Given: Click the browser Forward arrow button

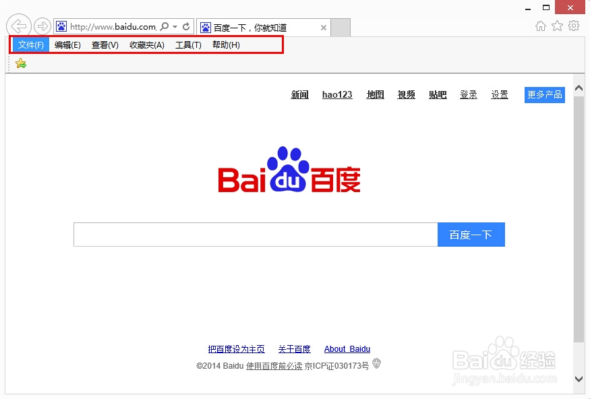Looking at the screenshot, I should (42, 26).
